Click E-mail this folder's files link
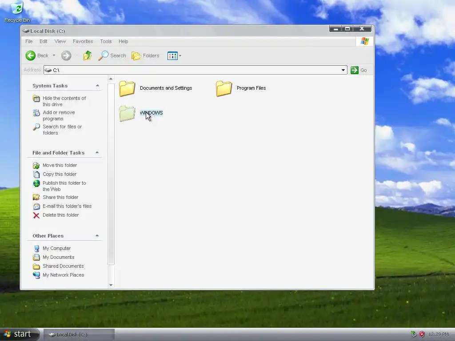455x341 pixels. (x=67, y=206)
